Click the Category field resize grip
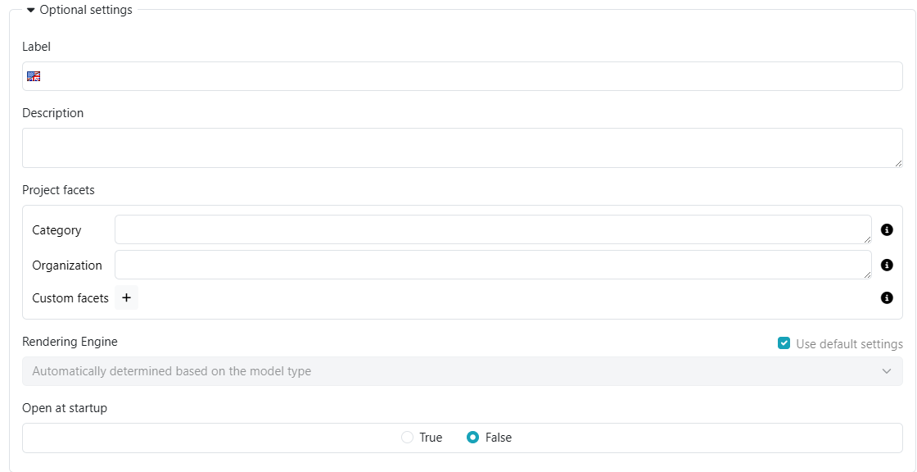 (869, 240)
